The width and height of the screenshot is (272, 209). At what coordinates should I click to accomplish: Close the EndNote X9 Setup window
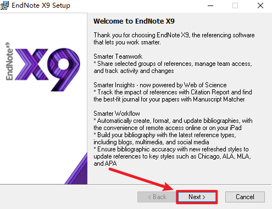click(x=260, y=5)
